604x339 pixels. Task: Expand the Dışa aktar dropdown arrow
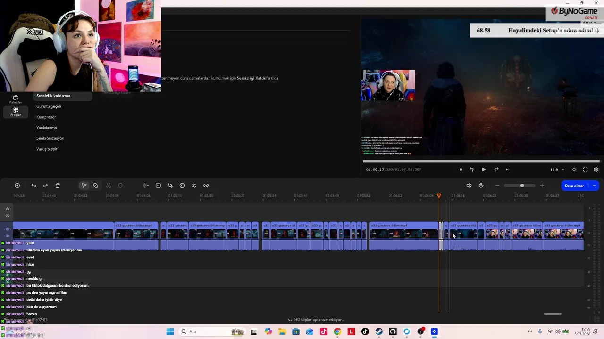coord(594,186)
